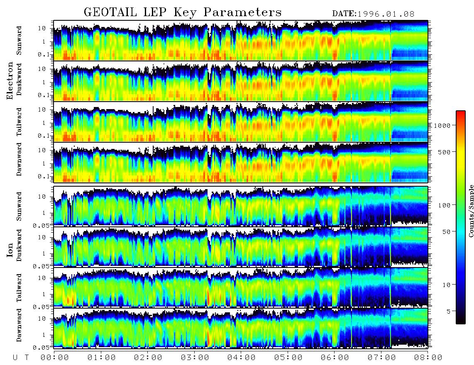Click the 06:00 time axis tick

click(x=335, y=358)
